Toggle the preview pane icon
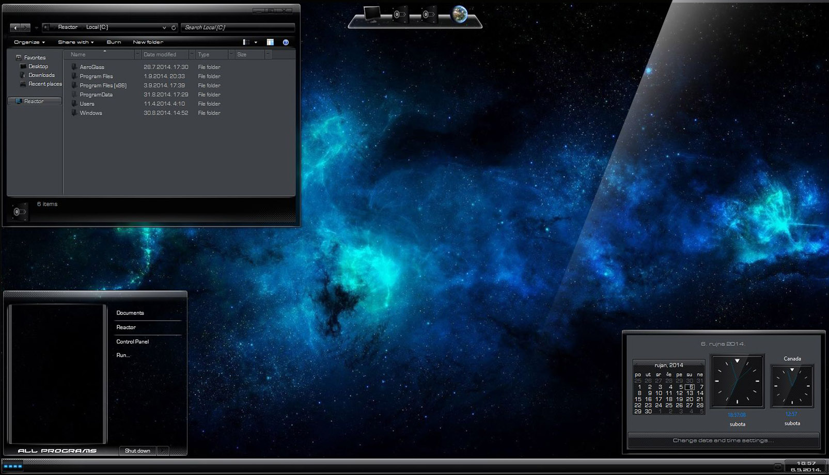Image resolution: width=829 pixels, height=475 pixels. coord(270,42)
